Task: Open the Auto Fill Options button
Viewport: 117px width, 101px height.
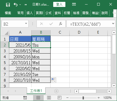Action: pyautogui.click(x=53, y=80)
